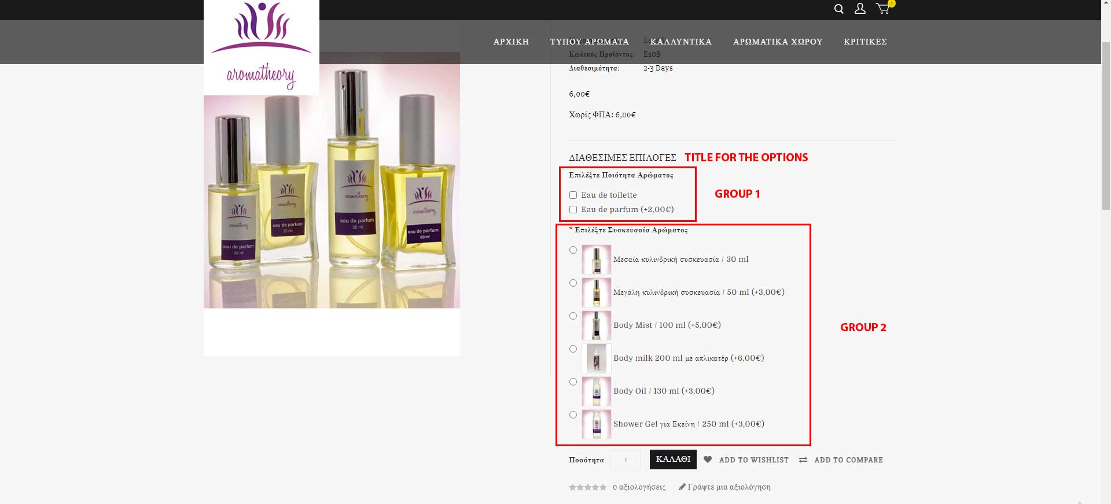Select Body Mist / 100 ml radio option

[573, 316]
